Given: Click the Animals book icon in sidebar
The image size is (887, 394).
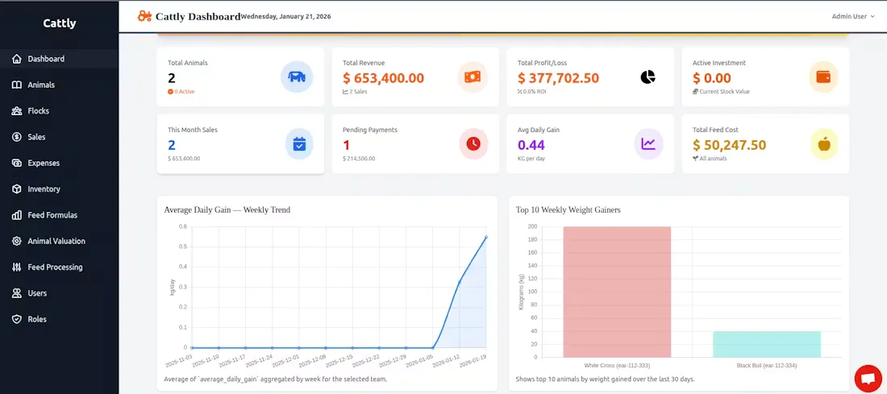Looking at the screenshot, I should pos(17,85).
